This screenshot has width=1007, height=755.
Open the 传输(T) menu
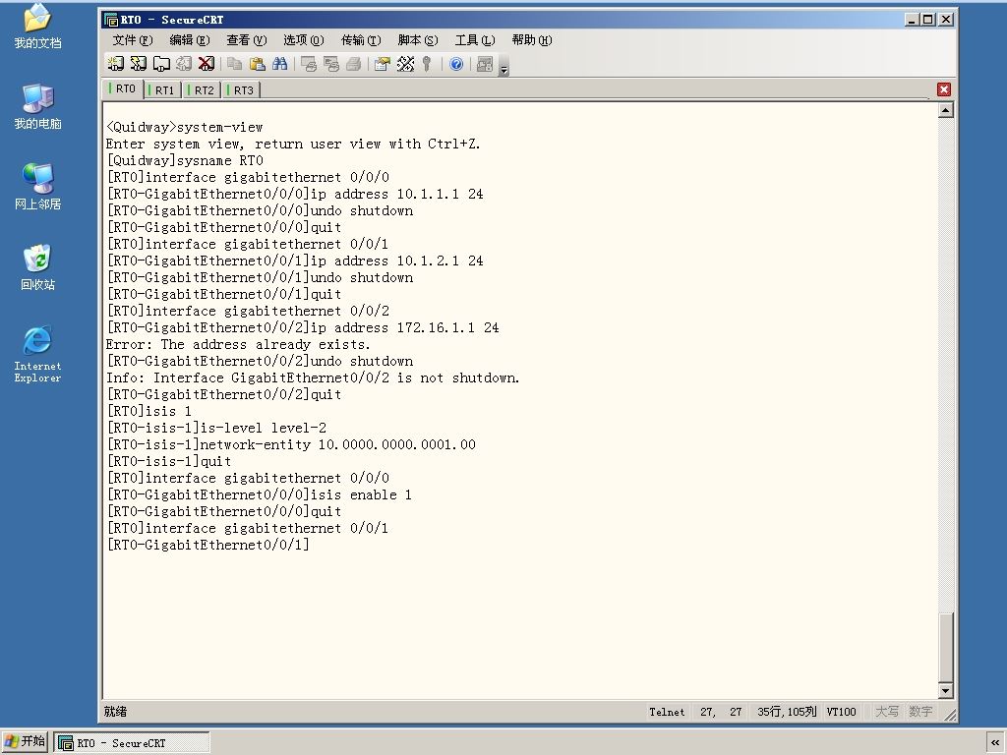click(x=360, y=39)
